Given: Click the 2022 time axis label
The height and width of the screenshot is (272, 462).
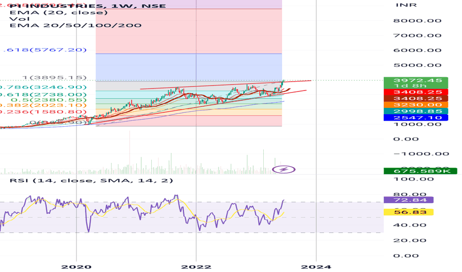Looking at the screenshot, I should click(x=196, y=267).
